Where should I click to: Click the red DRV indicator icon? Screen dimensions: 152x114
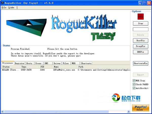point(141,16)
